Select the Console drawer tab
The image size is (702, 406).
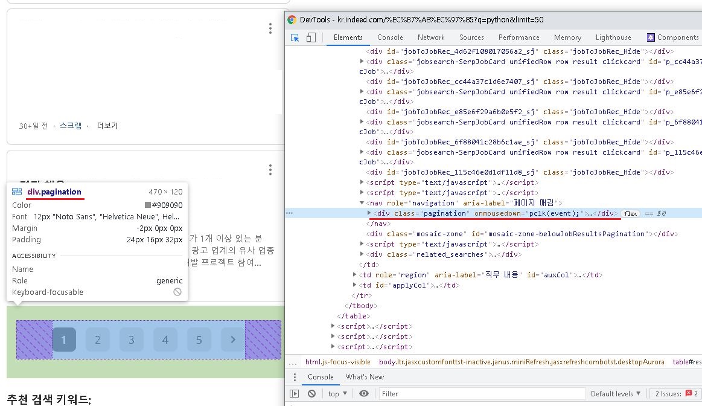[321, 377]
